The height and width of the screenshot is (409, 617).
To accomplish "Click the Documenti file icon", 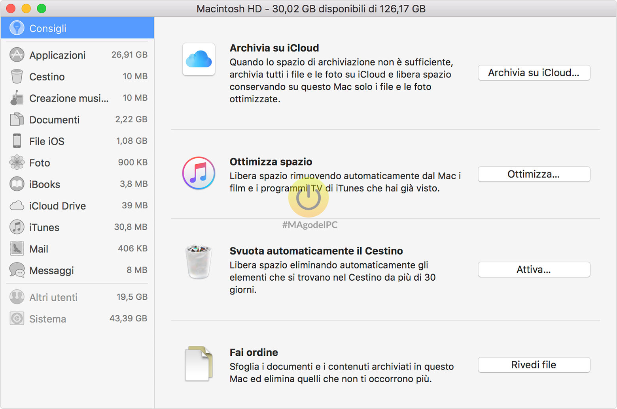I will tap(17, 120).
